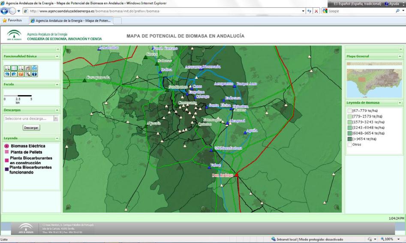Open the 100% zoom level dropdown
The width and height of the screenshot is (406, 243).
(x=398, y=240)
